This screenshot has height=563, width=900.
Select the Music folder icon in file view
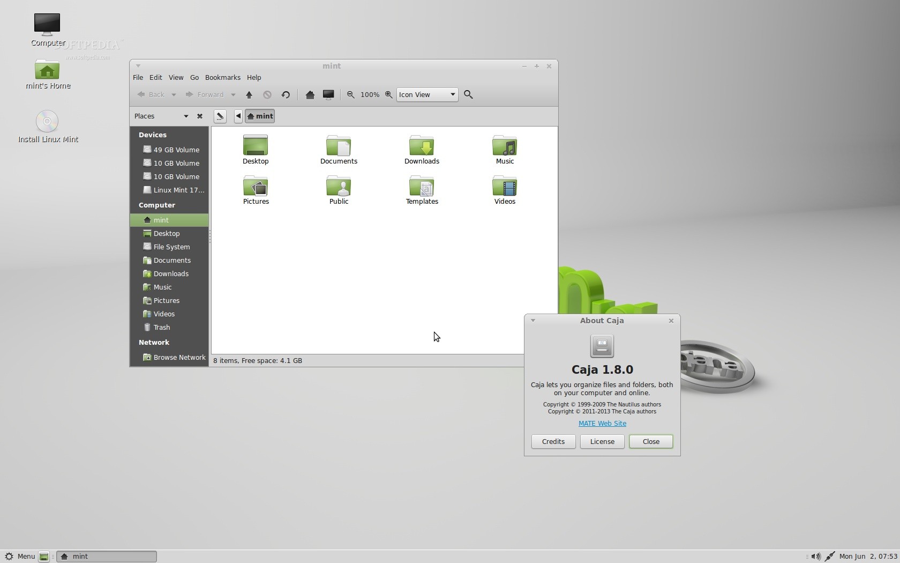click(x=505, y=145)
